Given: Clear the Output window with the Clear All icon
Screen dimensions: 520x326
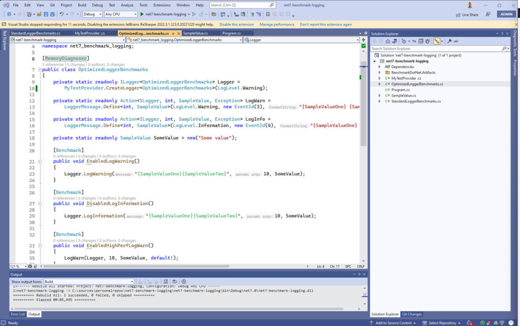Looking at the screenshot, I should tap(166, 281).
